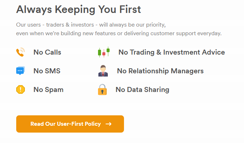Screen dimensions: 244x143
Task: Click the yellow spam warning icon
Action: [x=21, y=89]
